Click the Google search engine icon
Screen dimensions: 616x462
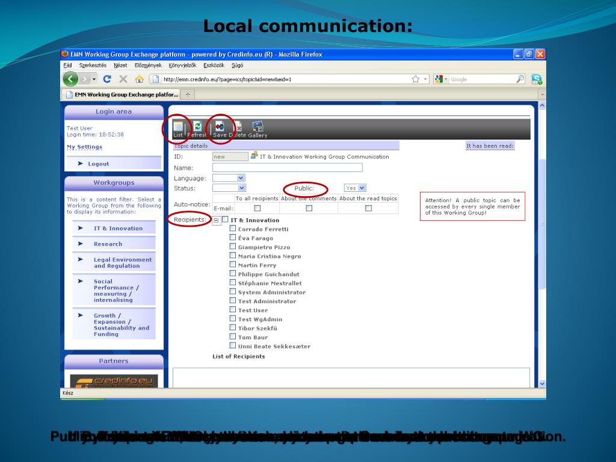[439, 79]
